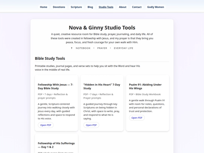Click the cross icon beside NOTEBOOK
This screenshot has height=153, width=204.
(x=71, y=48)
